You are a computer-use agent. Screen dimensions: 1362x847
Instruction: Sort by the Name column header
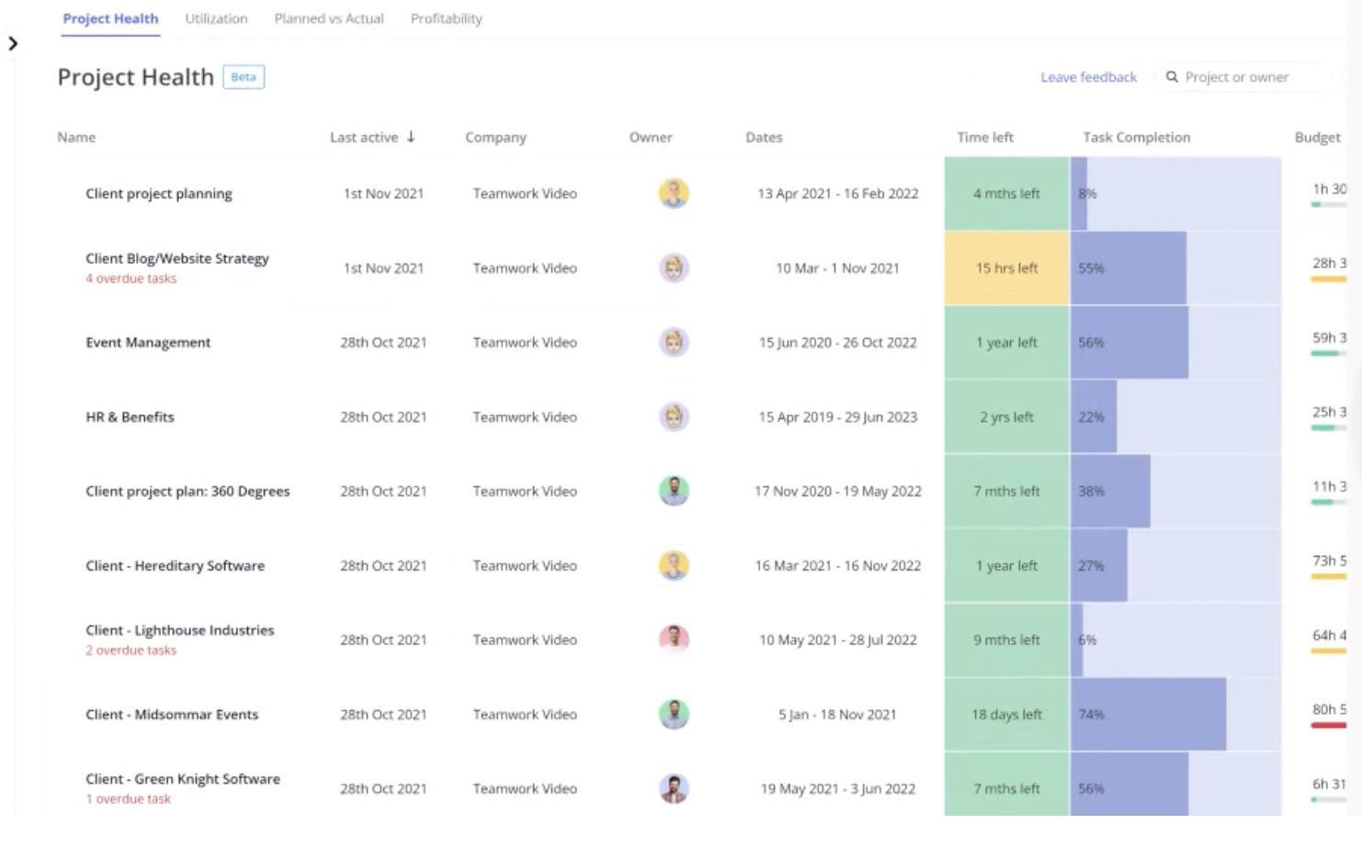[76, 137]
